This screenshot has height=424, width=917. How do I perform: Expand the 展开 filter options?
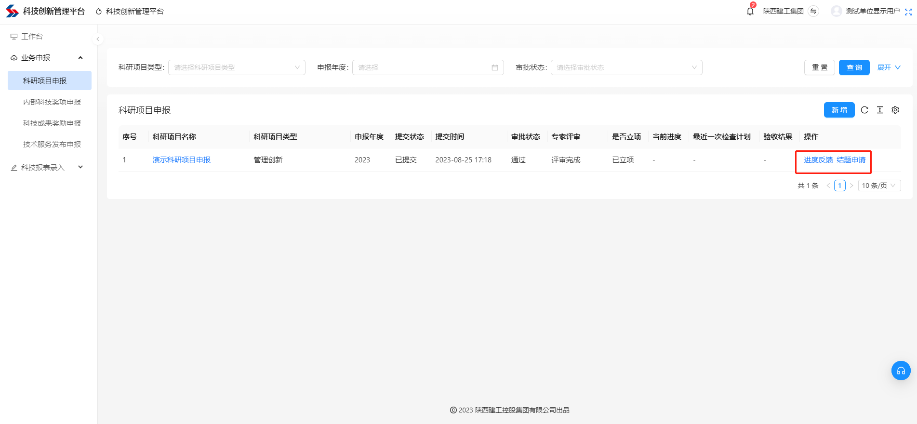point(889,67)
